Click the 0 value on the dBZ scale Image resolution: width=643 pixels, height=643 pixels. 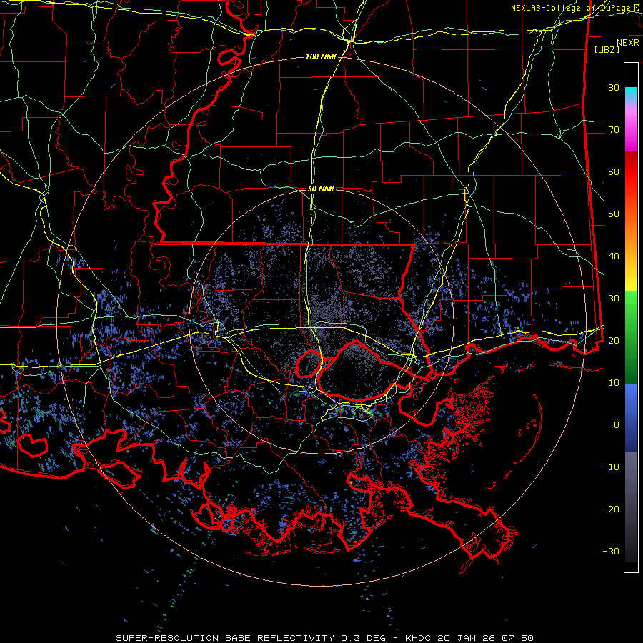pyautogui.click(x=617, y=425)
